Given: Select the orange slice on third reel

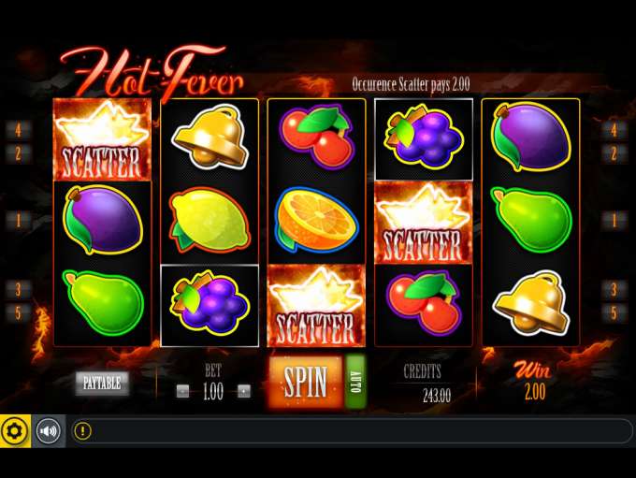Looking at the screenshot, I should (317, 220).
